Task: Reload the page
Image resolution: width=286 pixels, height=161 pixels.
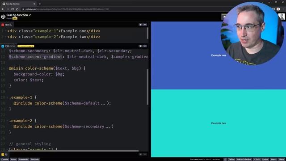Action: coord(13,9)
